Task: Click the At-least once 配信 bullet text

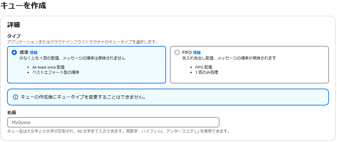Action: click(48, 67)
